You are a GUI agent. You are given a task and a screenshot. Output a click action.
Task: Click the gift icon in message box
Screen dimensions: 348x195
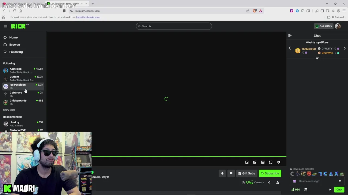pyautogui.click(x=294, y=181)
